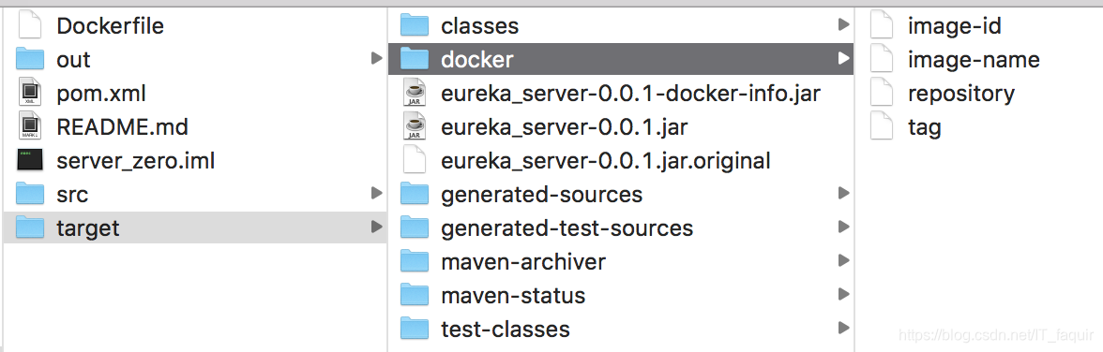The height and width of the screenshot is (352, 1103).
Task: Expand the out folder arrow
Action: coord(376,59)
